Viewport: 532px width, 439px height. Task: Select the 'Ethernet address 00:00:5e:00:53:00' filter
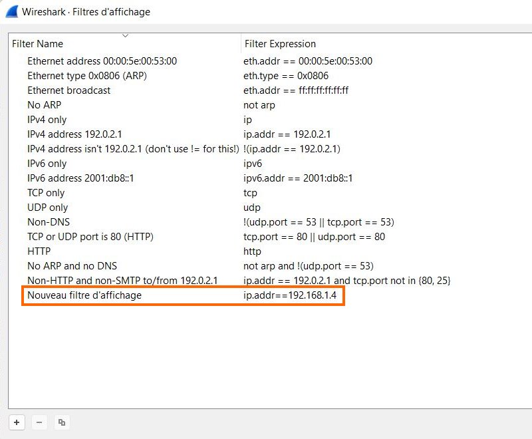[102, 61]
